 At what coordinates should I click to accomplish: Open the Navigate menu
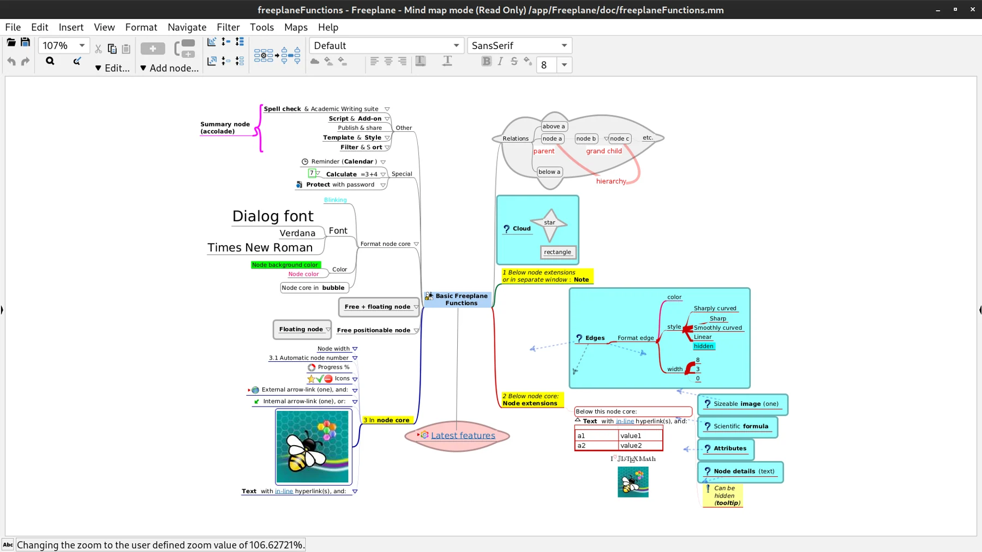click(187, 27)
